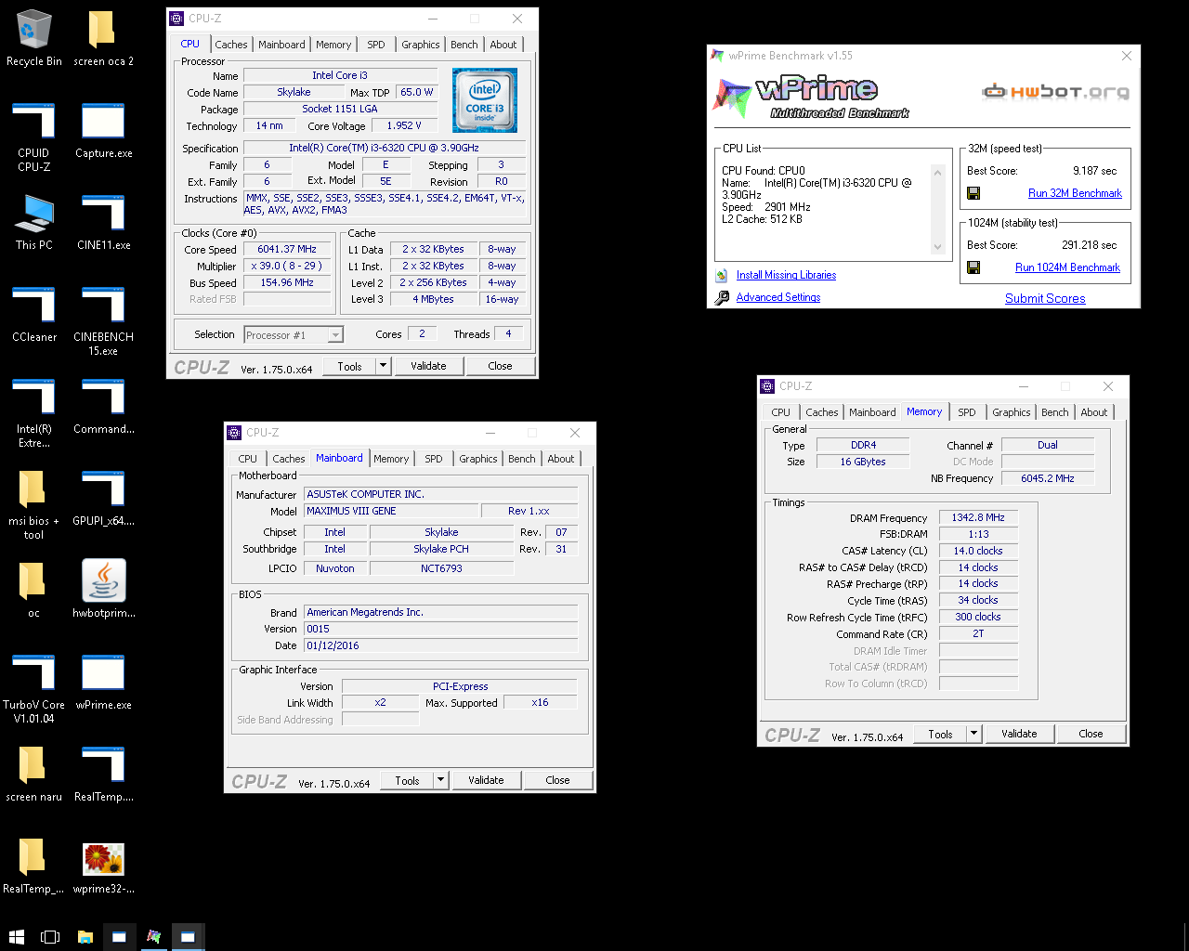Viewport: 1189px width, 951px height.
Task: Open CCleaner desktop shortcut
Action: [34, 315]
